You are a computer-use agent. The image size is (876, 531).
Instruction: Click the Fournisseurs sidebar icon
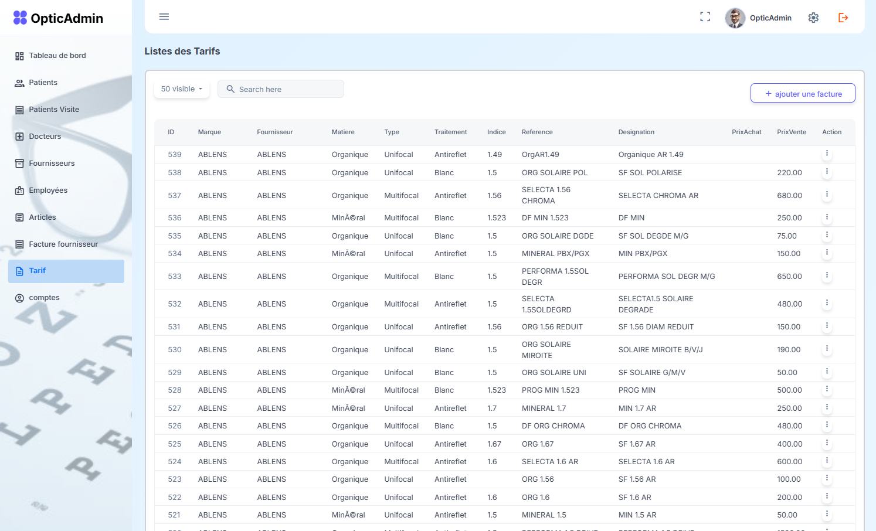click(x=18, y=163)
